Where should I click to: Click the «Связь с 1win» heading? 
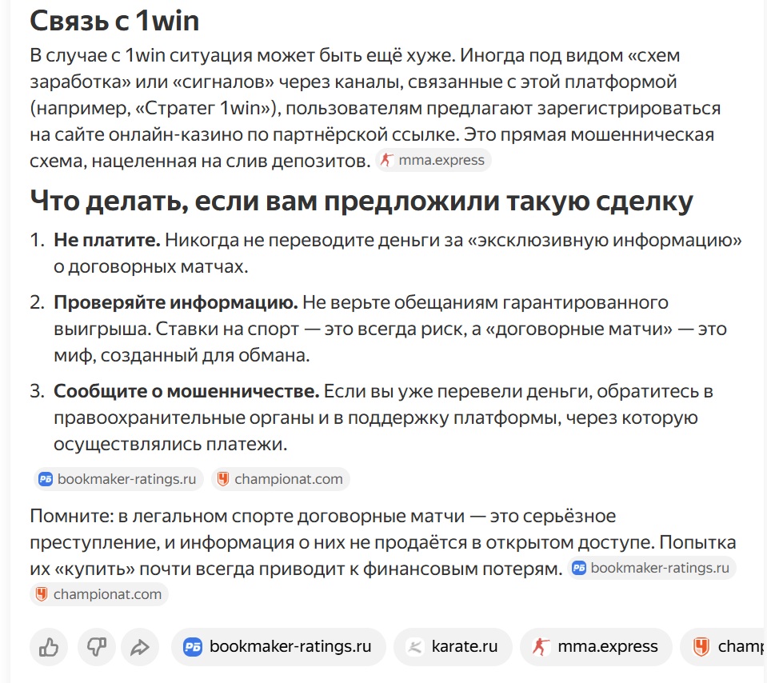coord(114,21)
